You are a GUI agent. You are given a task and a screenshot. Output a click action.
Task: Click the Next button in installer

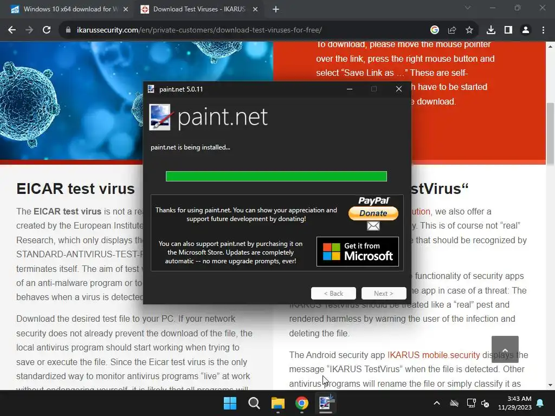(x=384, y=293)
